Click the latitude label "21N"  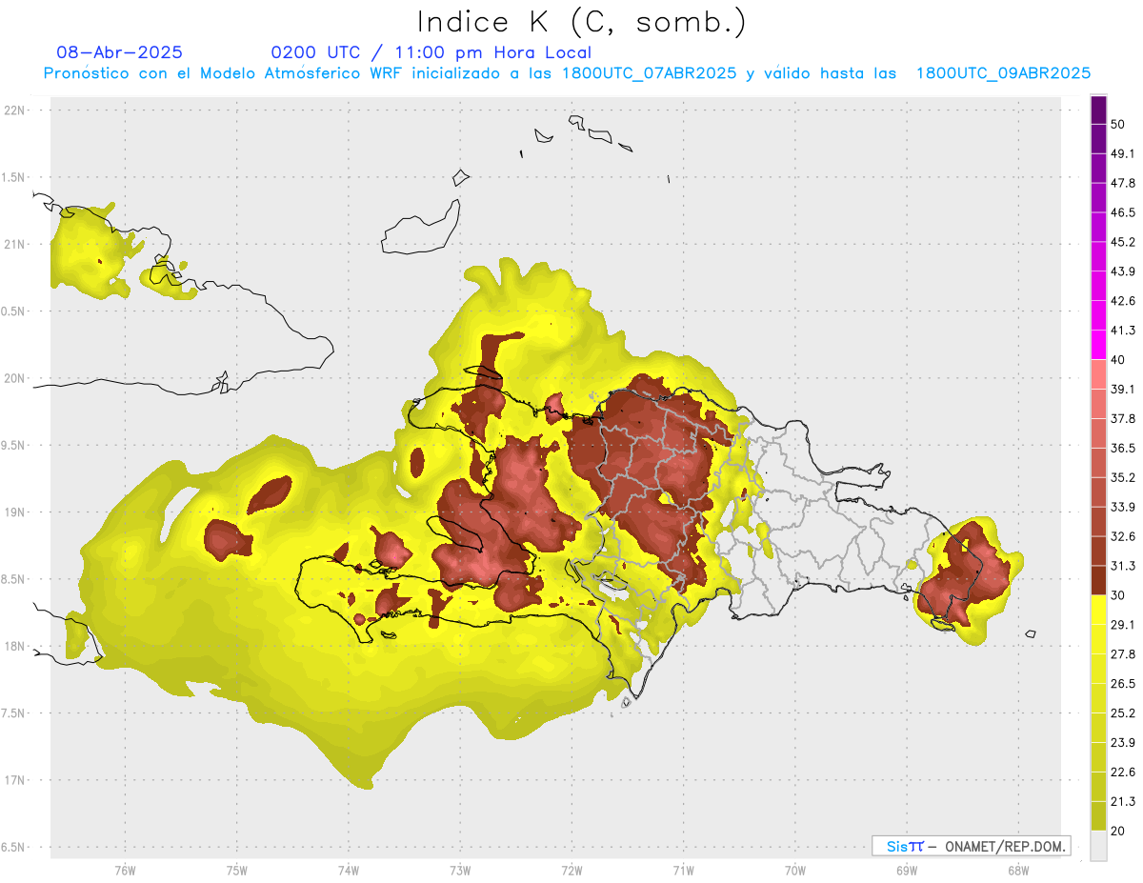pos(14,245)
